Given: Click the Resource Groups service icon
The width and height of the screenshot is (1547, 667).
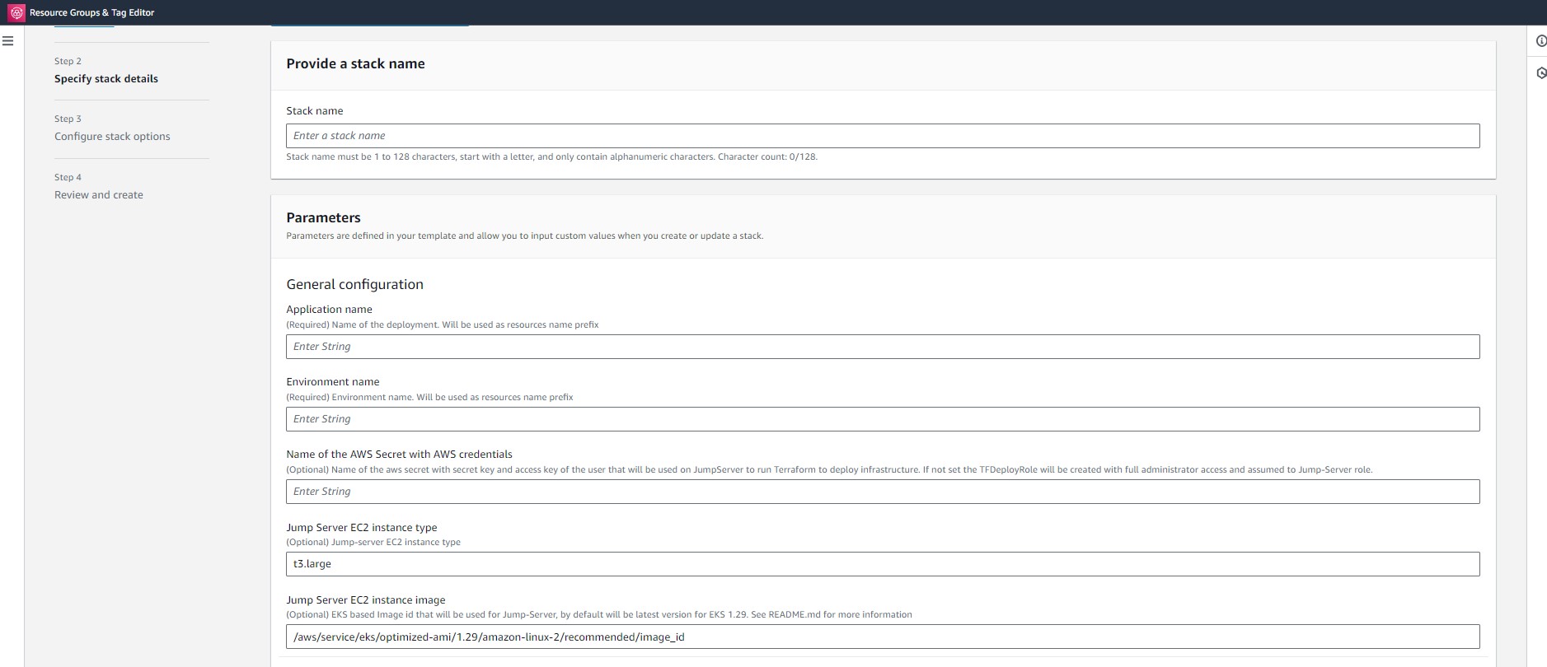Looking at the screenshot, I should click(16, 12).
